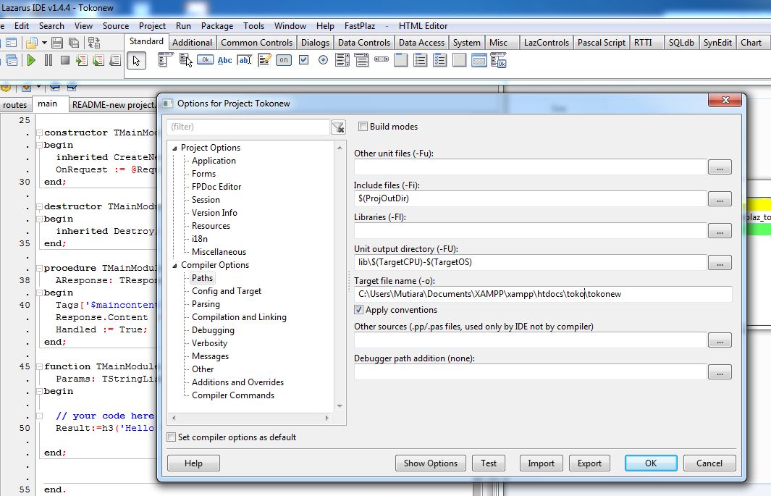Select Config and Target tree item
The width and height of the screenshot is (771, 496).
pos(226,291)
